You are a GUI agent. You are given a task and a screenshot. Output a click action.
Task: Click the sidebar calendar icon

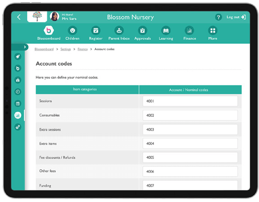18,104
